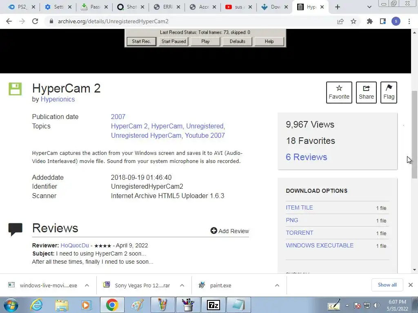The height and width of the screenshot is (313, 418).
Task: Click the Reviews speech bubble icon
Action: pyautogui.click(x=15, y=229)
